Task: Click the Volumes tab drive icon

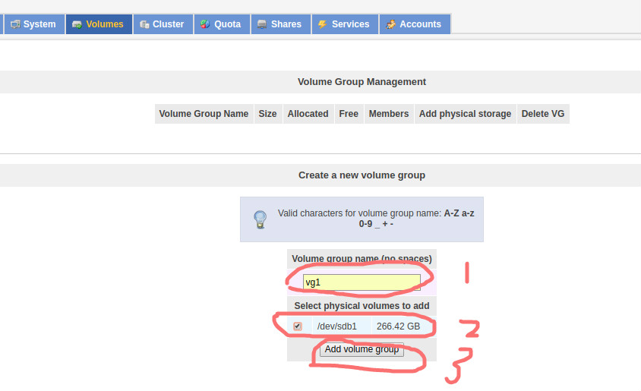Action: [77, 24]
